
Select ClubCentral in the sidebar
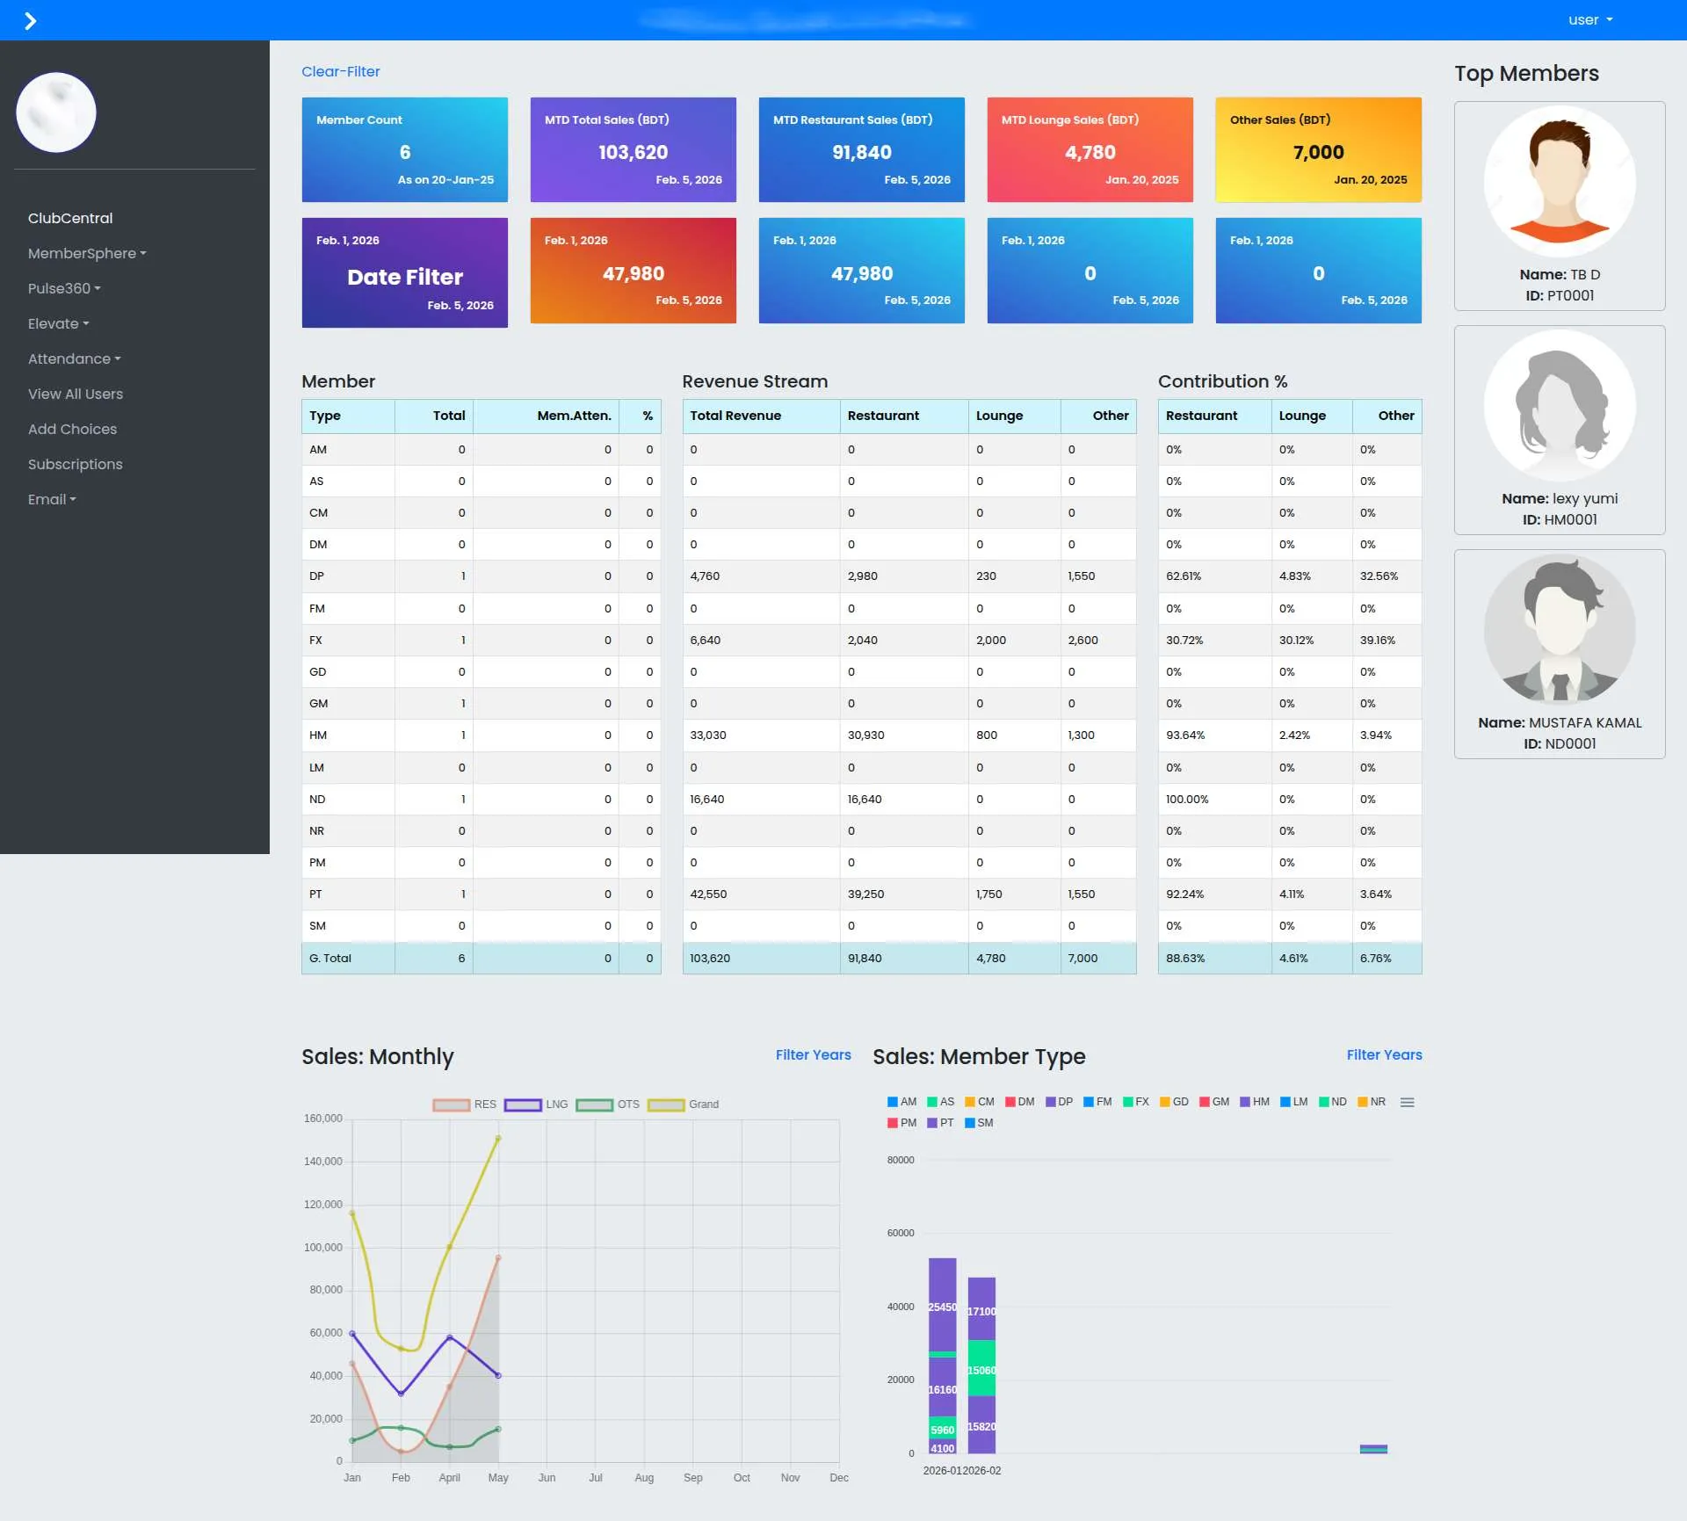coord(70,218)
